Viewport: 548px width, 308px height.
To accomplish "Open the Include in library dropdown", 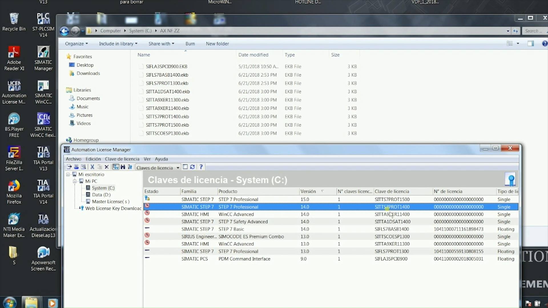I will (118, 44).
